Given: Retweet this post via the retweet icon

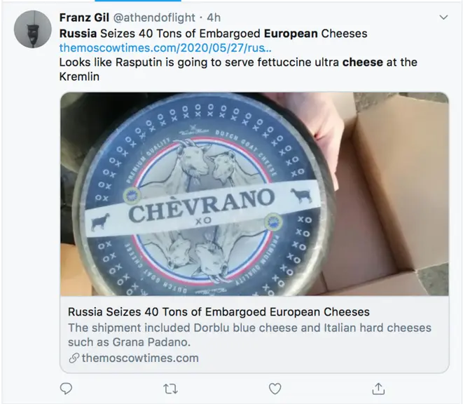Looking at the screenshot, I should click(170, 389).
